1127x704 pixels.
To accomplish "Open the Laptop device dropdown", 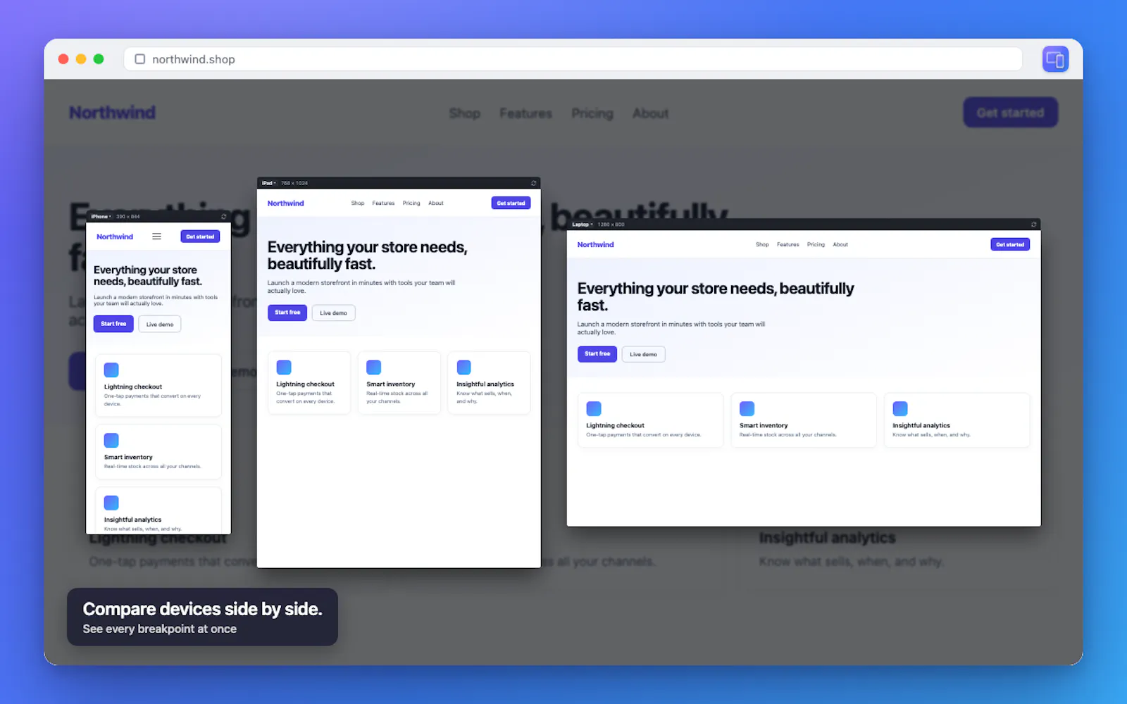I will click(583, 225).
